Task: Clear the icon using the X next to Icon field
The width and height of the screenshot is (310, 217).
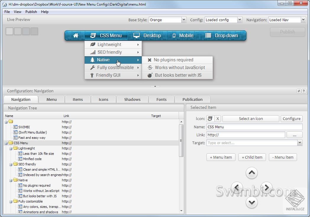Action: point(217,119)
